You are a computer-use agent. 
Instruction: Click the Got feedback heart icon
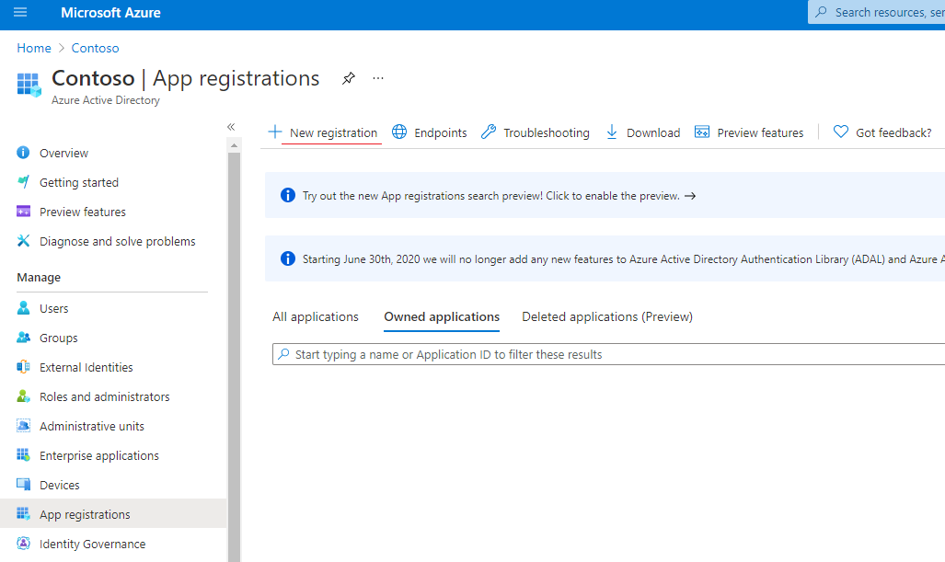pyautogui.click(x=841, y=132)
